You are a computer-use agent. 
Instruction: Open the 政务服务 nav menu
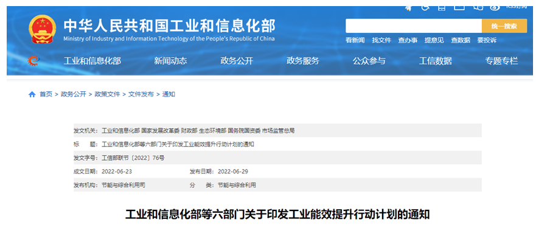[303, 61]
